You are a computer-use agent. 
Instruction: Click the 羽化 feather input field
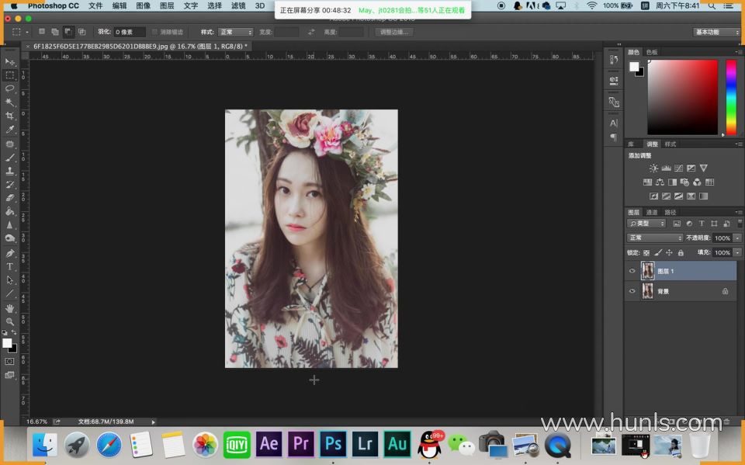point(130,32)
